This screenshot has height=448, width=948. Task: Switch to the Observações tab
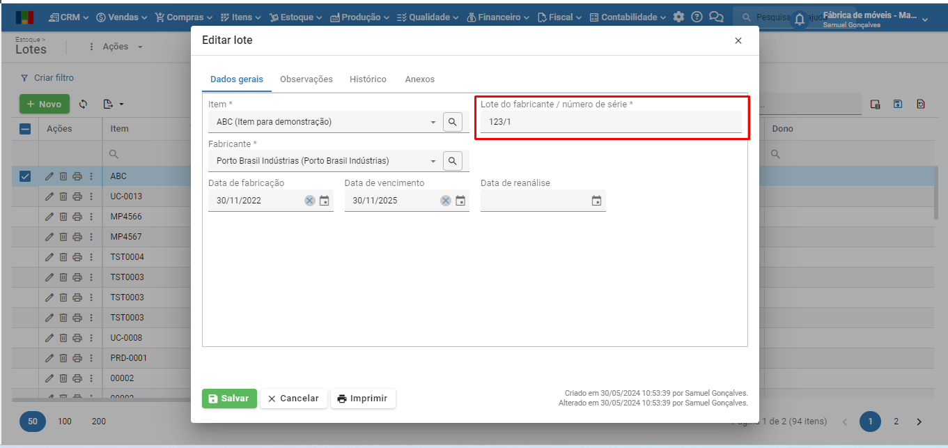[x=306, y=79]
